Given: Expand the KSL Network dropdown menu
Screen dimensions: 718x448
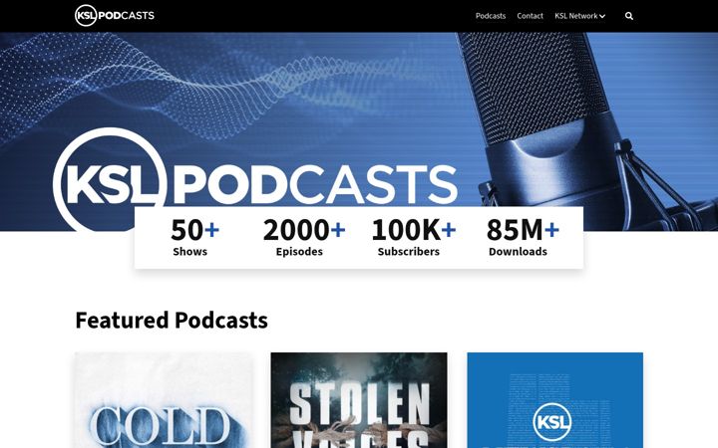Looking at the screenshot, I should pyautogui.click(x=579, y=16).
